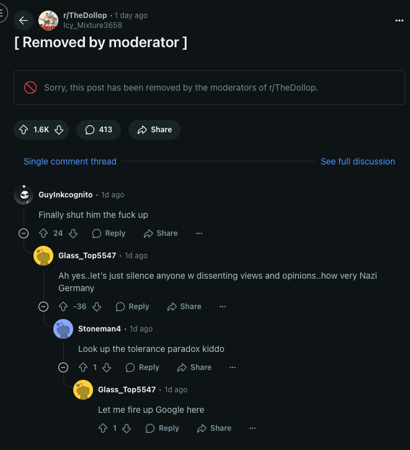Share the Nazi Germany comment
Viewport: 410px width, 450px height.
point(184,307)
